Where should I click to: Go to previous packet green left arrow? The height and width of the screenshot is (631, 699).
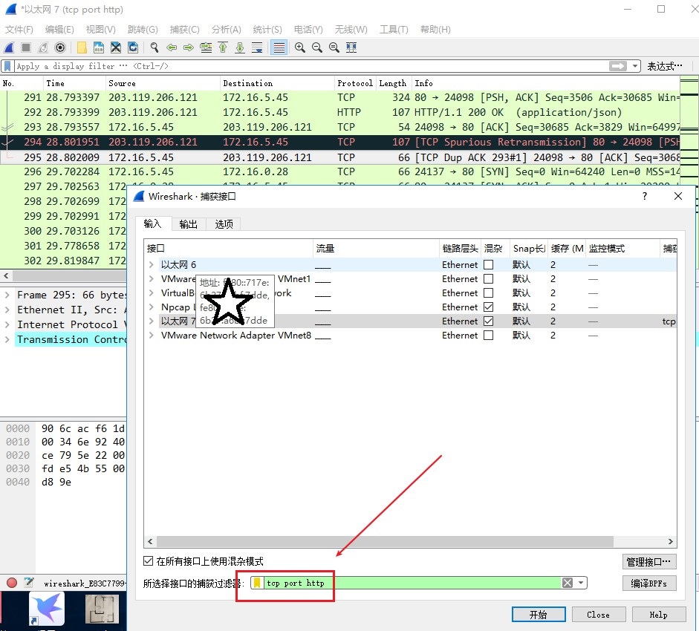[x=171, y=48]
